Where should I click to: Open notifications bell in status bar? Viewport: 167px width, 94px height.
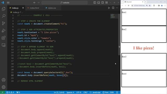click(117, 92)
